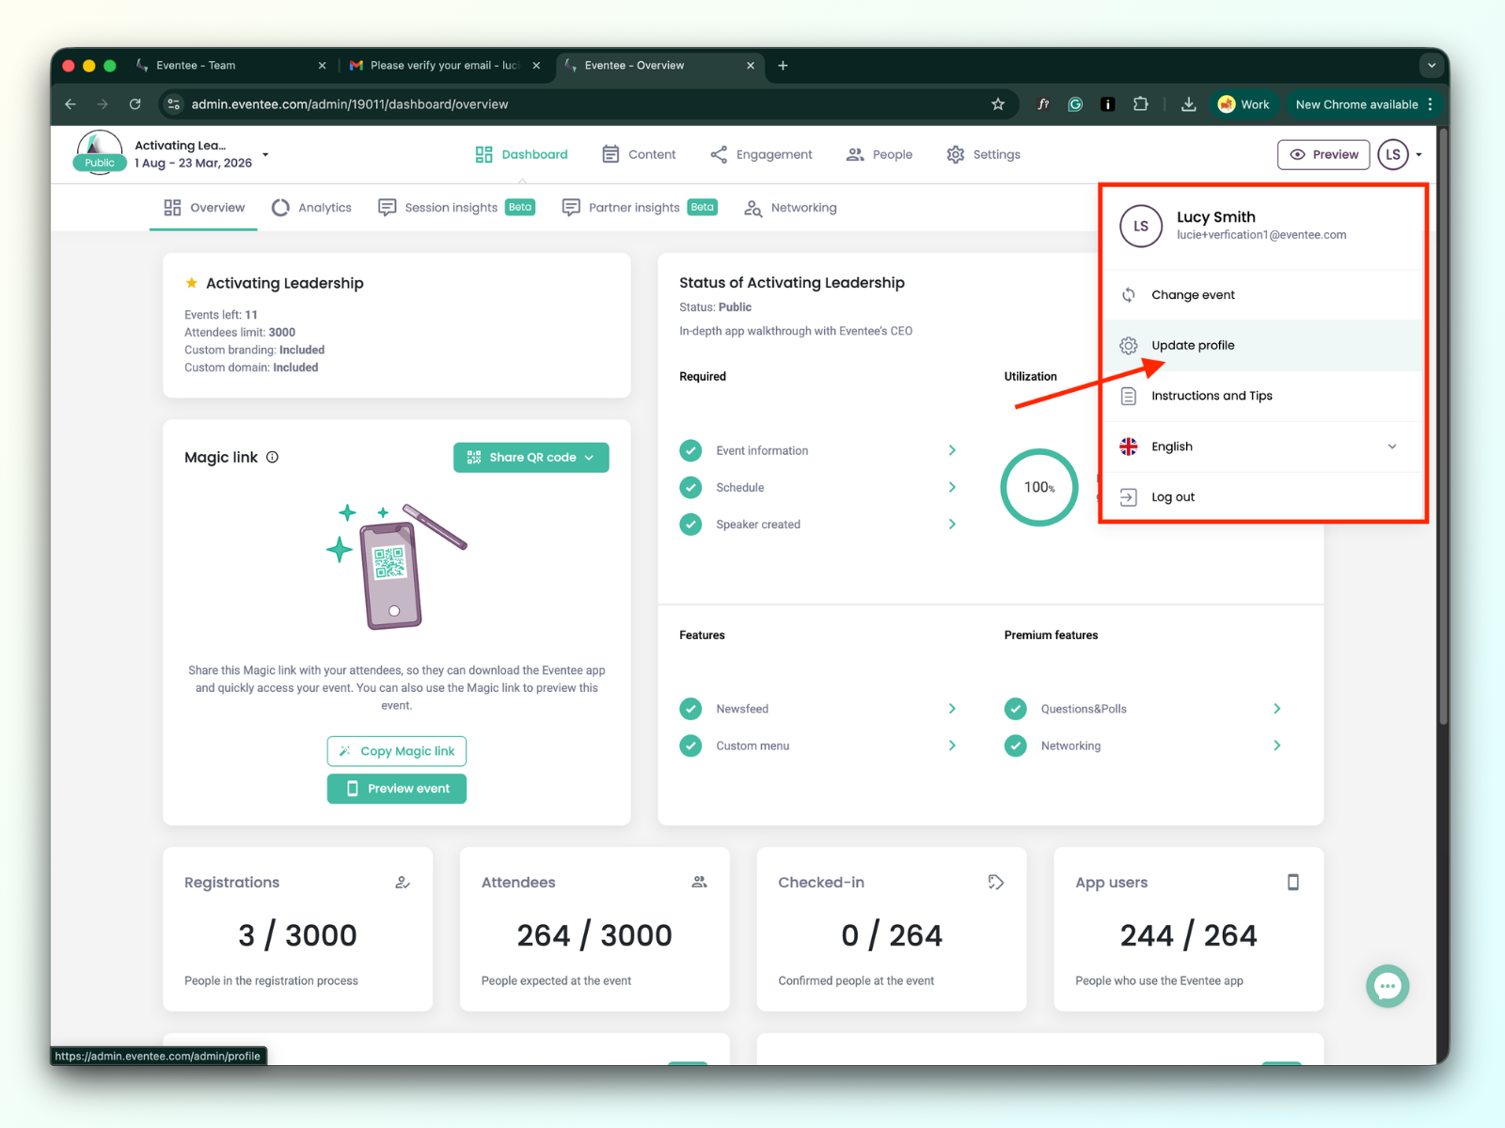
Task: Select Update profile in profile menu
Action: [x=1261, y=346]
